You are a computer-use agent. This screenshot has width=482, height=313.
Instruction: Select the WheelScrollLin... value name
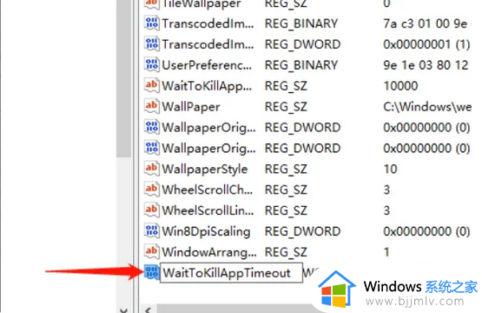(x=208, y=210)
